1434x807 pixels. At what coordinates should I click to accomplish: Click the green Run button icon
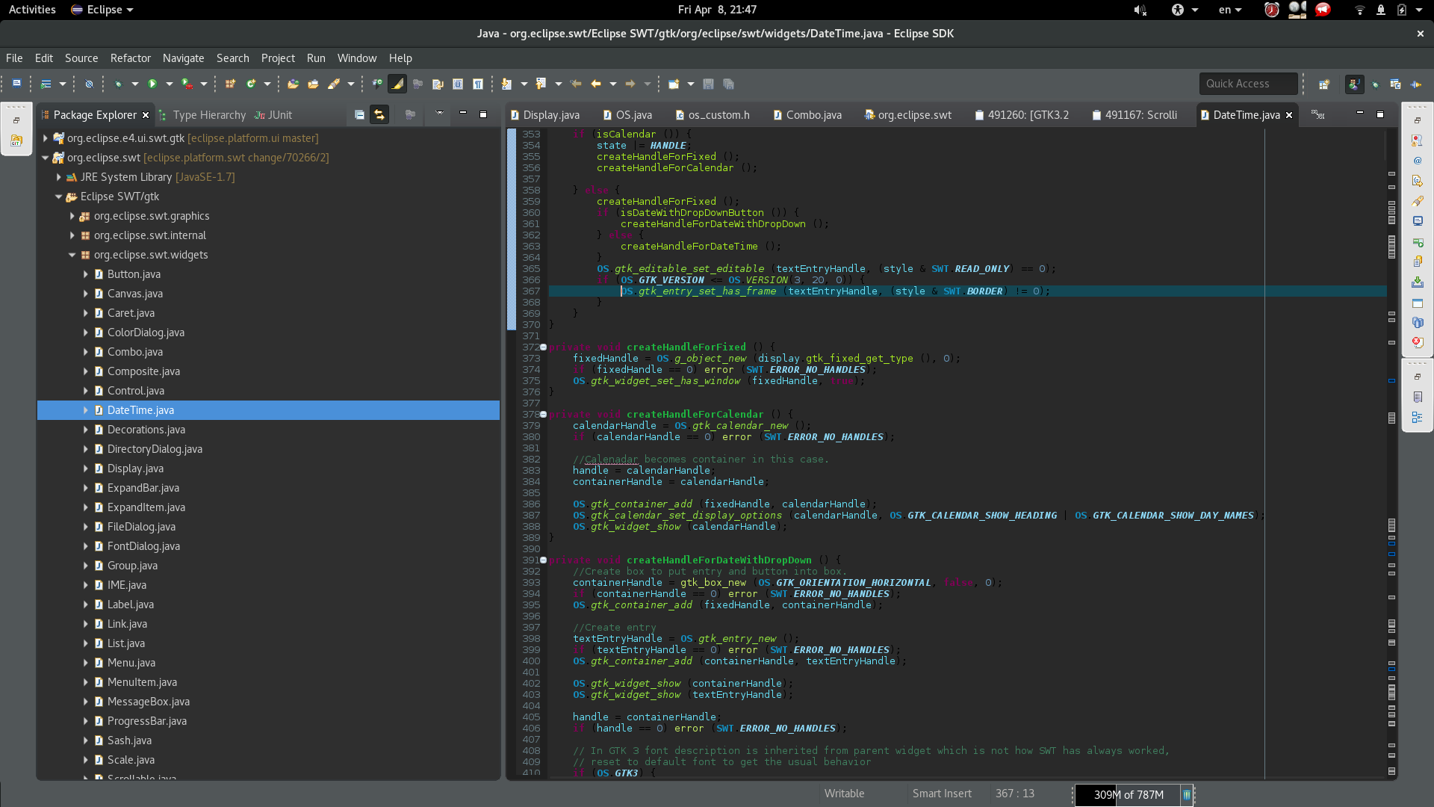(152, 84)
